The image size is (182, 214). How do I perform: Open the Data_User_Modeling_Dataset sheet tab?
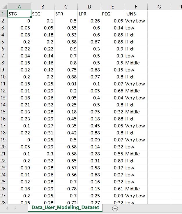[x=65, y=208]
